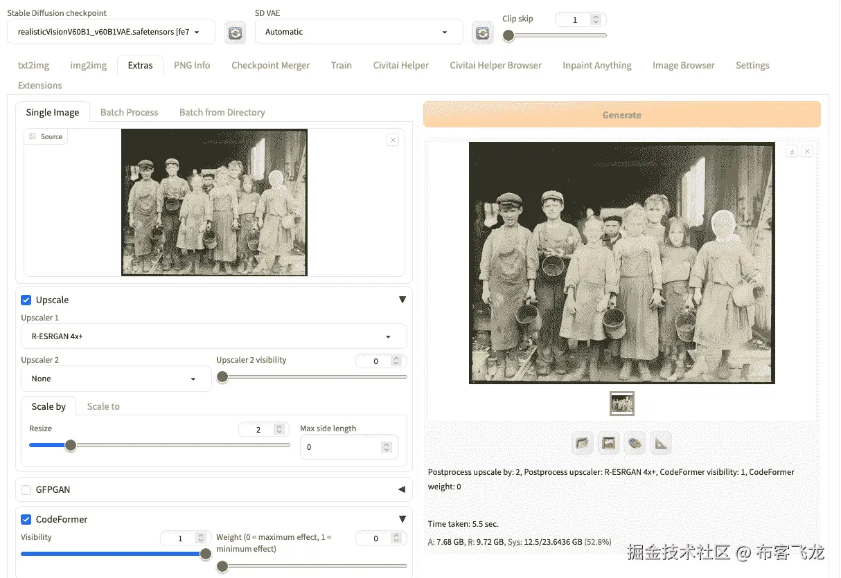
Task: Remove the Source image with X icon
Action: pos(393,140)
